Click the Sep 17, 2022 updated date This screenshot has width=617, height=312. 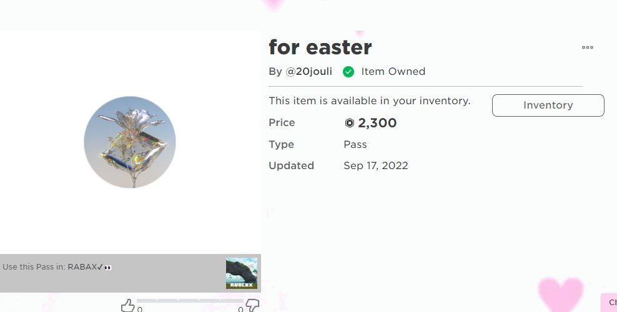[x=376, y=165]
